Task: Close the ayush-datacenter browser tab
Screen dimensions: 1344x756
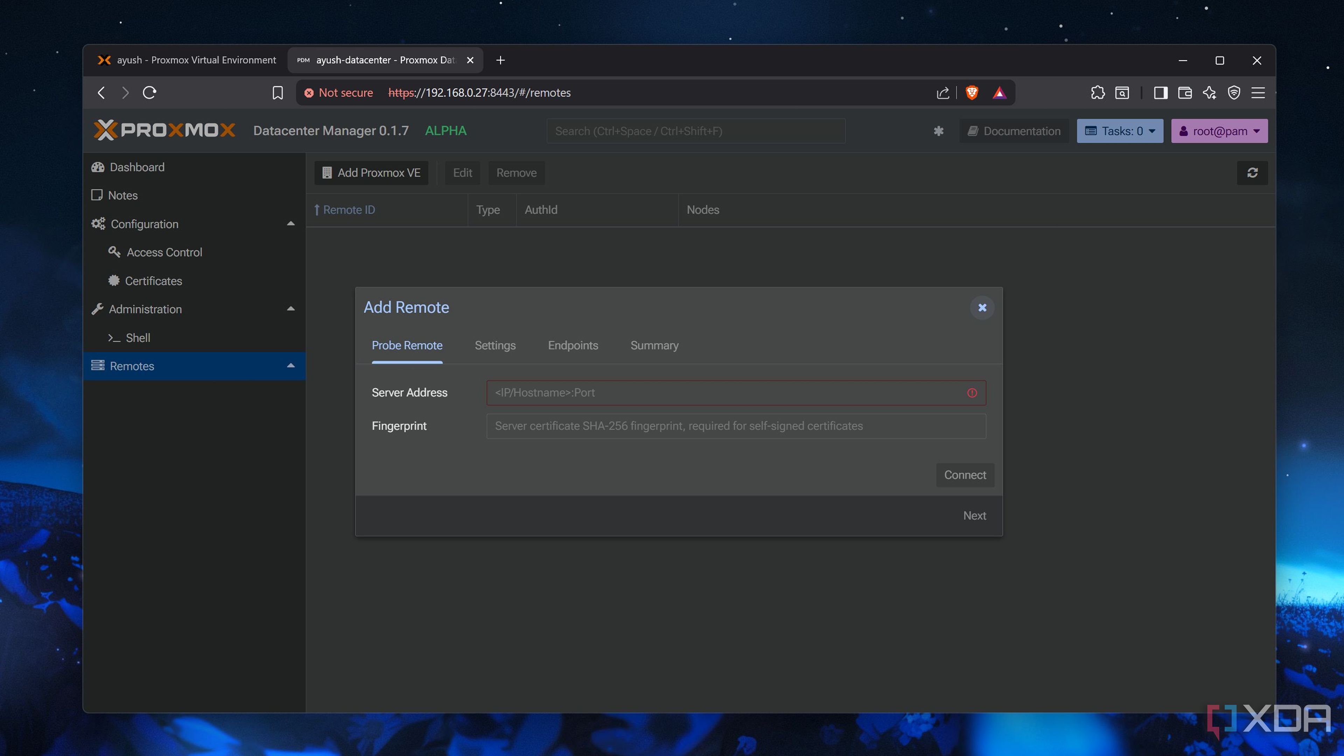Action: [470, 61]
